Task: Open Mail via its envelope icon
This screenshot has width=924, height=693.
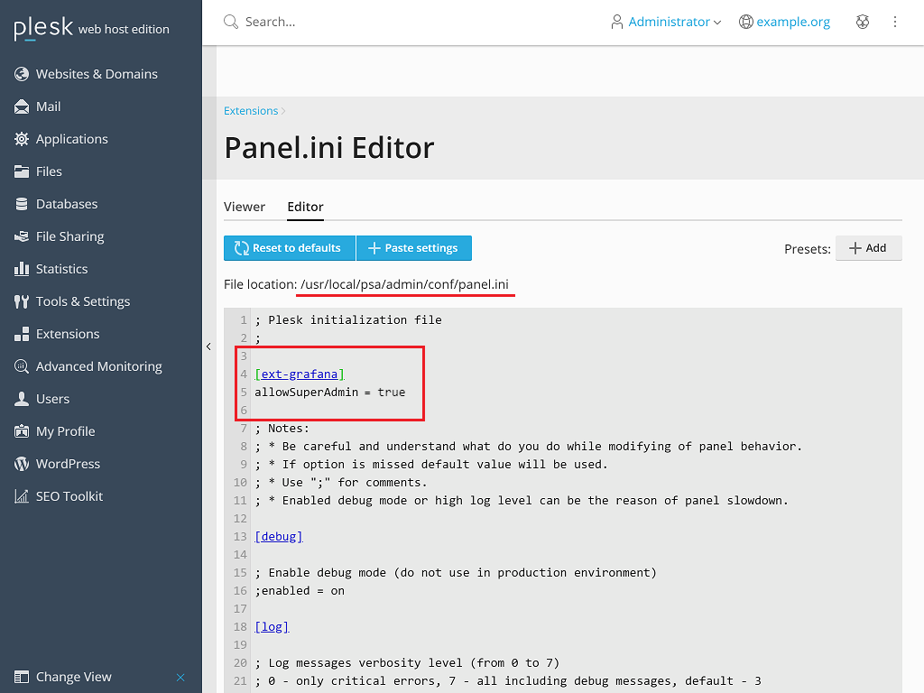Action: tap(22, 106)
